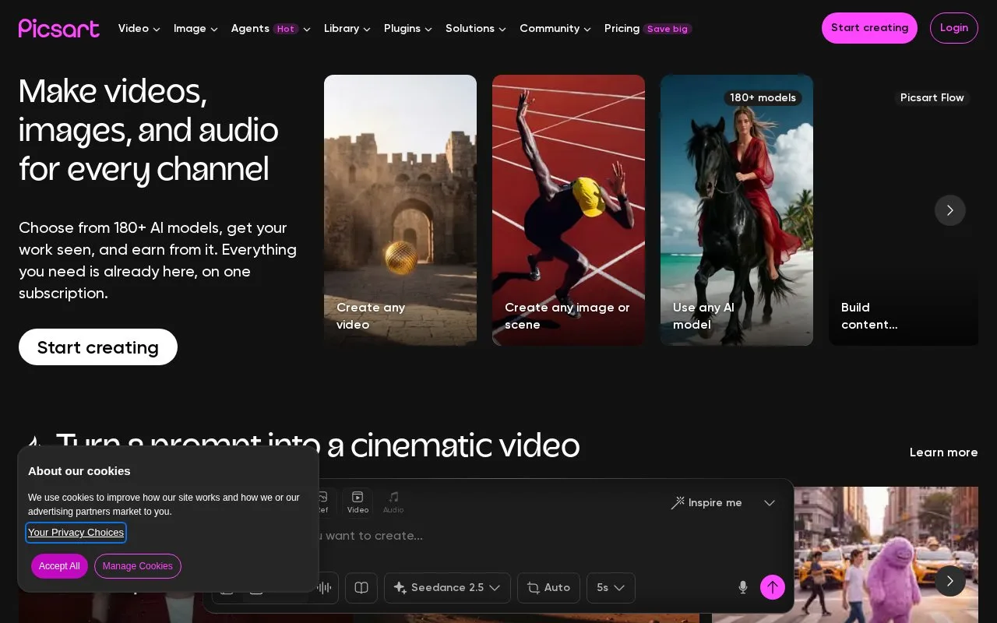Viewport: 997px width, 623px height.
Task: Click the Picsart Flow label
Action: click(932, 98)
